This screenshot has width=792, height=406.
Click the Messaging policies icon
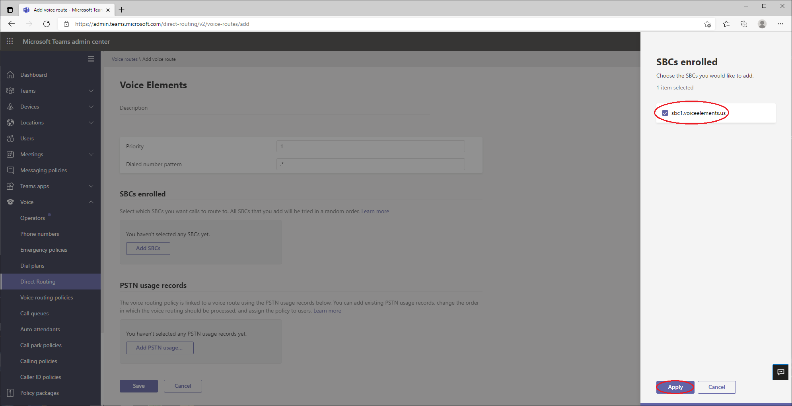tap(10, 170)
